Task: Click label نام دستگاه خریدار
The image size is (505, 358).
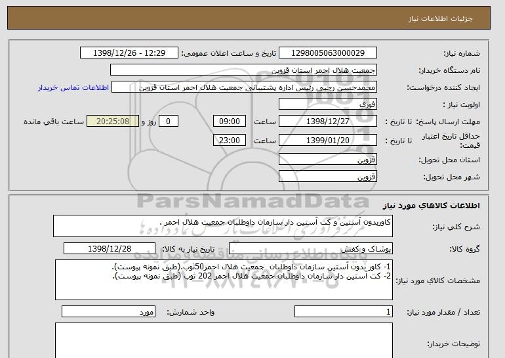Action: point(449,70)
